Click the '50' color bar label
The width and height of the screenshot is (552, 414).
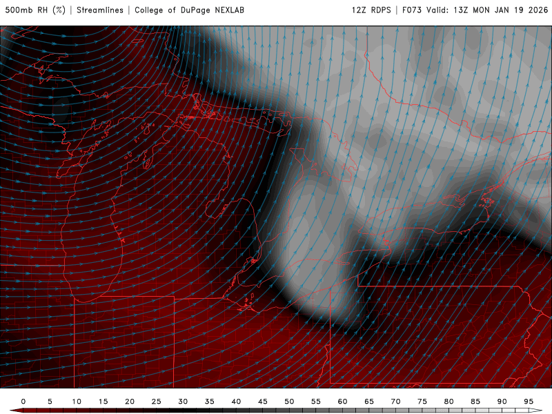click(x=289, y=402)
